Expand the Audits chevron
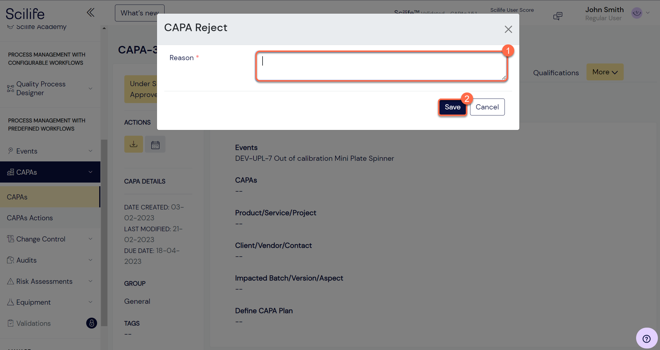 click(90, 260)
